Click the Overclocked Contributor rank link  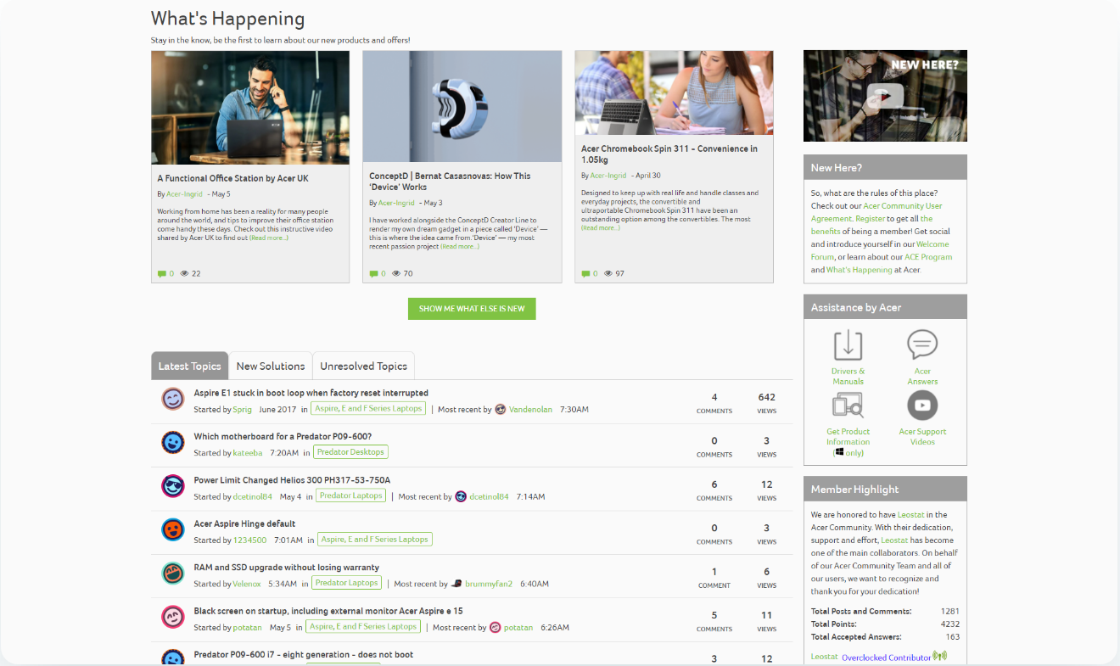pos(886,658)
